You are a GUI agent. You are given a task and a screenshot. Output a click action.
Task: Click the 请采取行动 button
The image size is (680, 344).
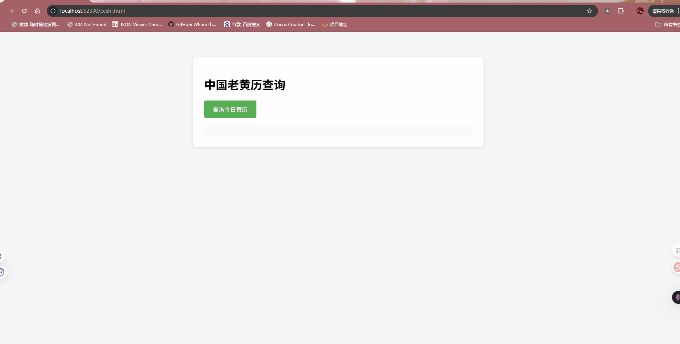click(663, 11)
